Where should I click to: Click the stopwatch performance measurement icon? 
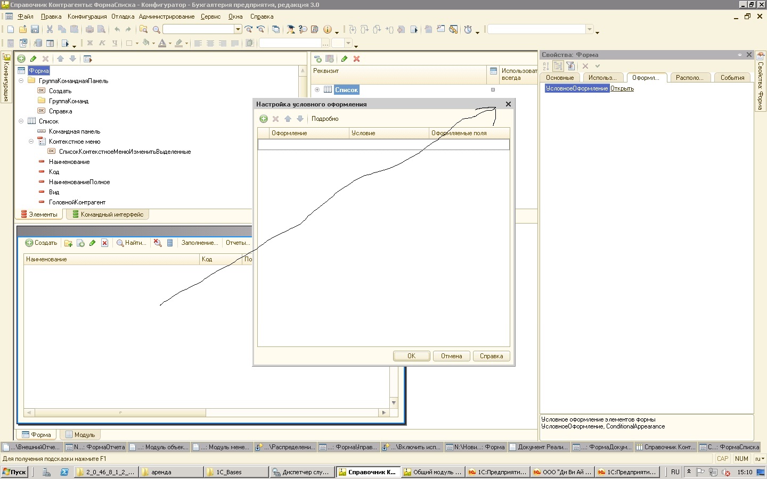tap(468, 30)
